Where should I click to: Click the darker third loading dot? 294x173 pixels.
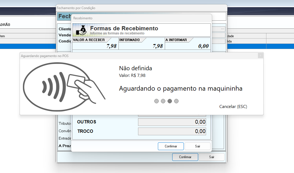pyautogui.click(x=170, y=101)
